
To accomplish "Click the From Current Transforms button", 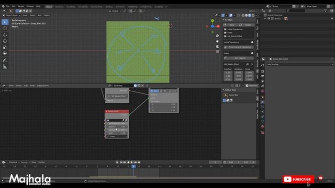I will (239, 47).
